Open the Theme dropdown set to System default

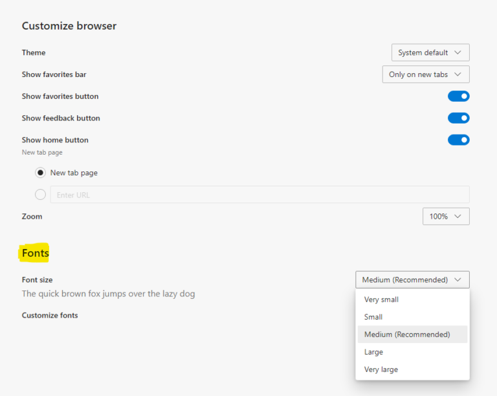(x=430, y=52)
